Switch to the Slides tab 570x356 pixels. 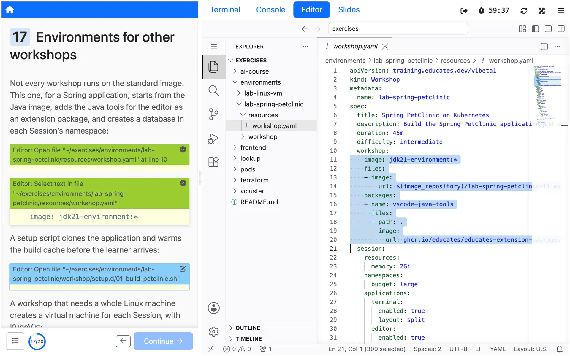tap(349, 10)
